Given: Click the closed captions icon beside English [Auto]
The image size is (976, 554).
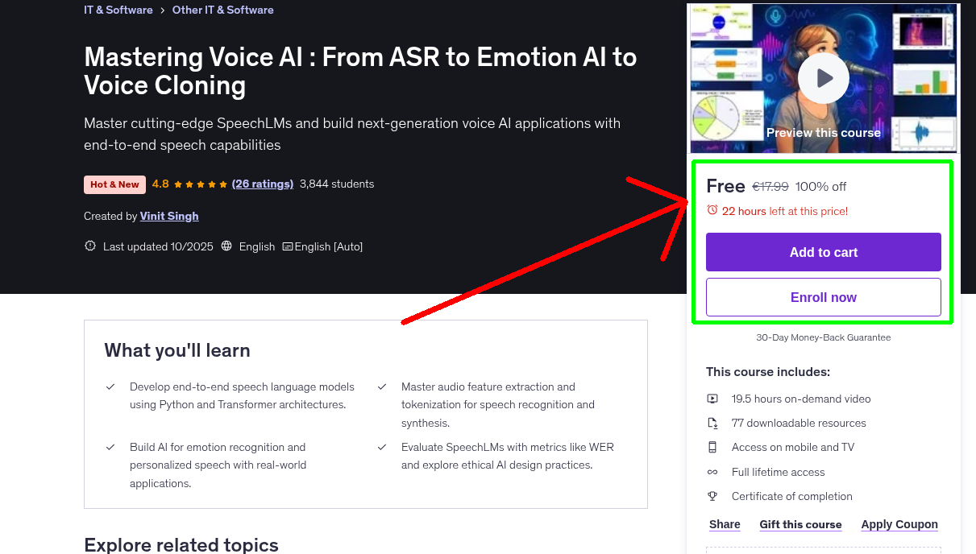Looking at the screenshot, I should (x=287, y=246).
